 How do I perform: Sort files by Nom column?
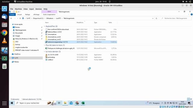47,22
